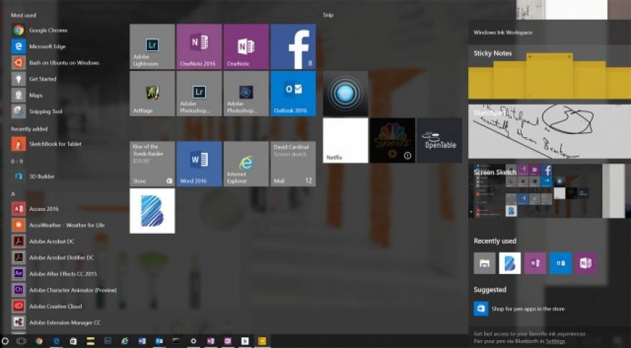Open the recently used OneNote 2016 icon

pyautogui.click(x=535, y=263)
